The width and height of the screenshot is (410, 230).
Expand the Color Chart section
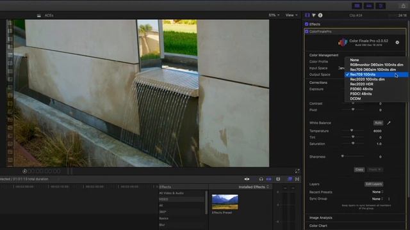[318, 226]
